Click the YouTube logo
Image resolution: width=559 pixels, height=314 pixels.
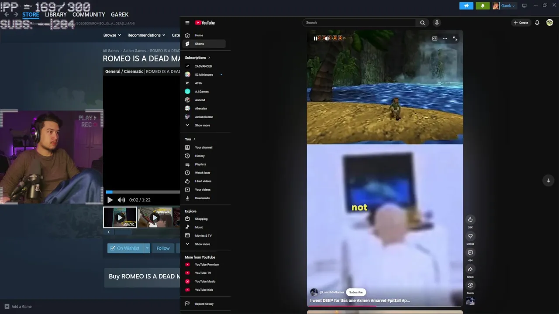pyautogui.click(x=205, y=23)
